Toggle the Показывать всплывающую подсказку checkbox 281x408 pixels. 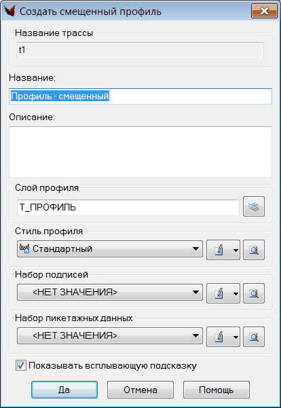pyautogui.click(x=21, y=365)
